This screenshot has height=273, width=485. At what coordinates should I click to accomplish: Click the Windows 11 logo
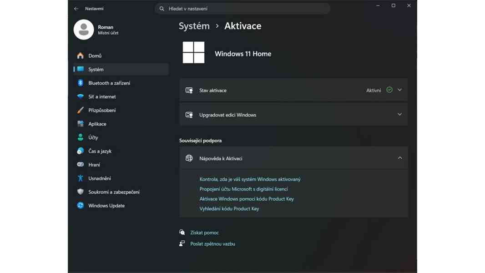pyautogui.click(x=194, y=53)
